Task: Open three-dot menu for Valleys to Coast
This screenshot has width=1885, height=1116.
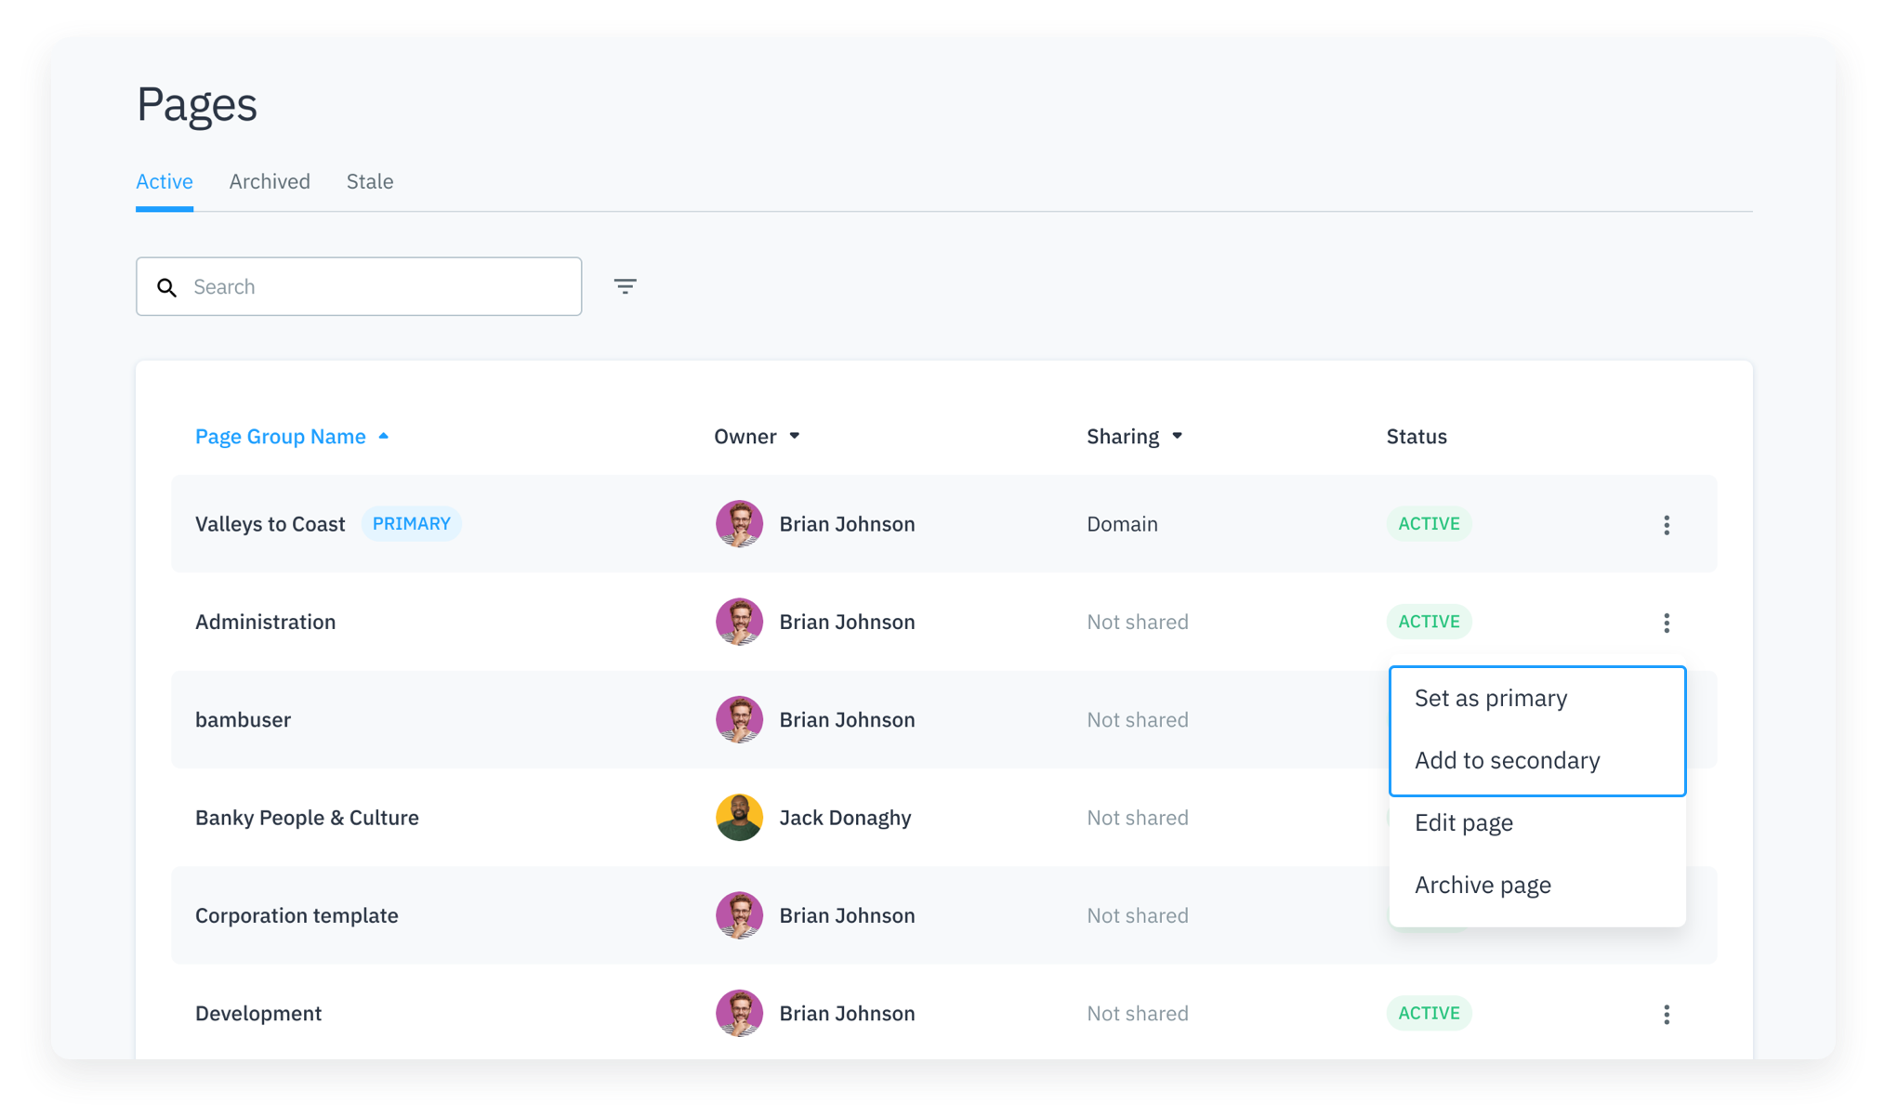Action: [1666, 525]
